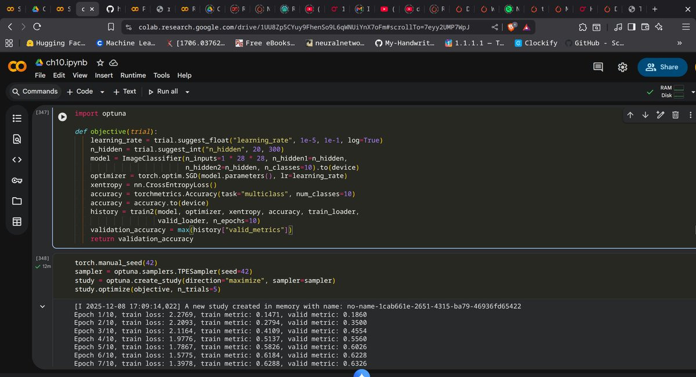This screenshot has width=696, height=377.
Task: Delete the selected cell with trash icon
Action: coord(675,115)
